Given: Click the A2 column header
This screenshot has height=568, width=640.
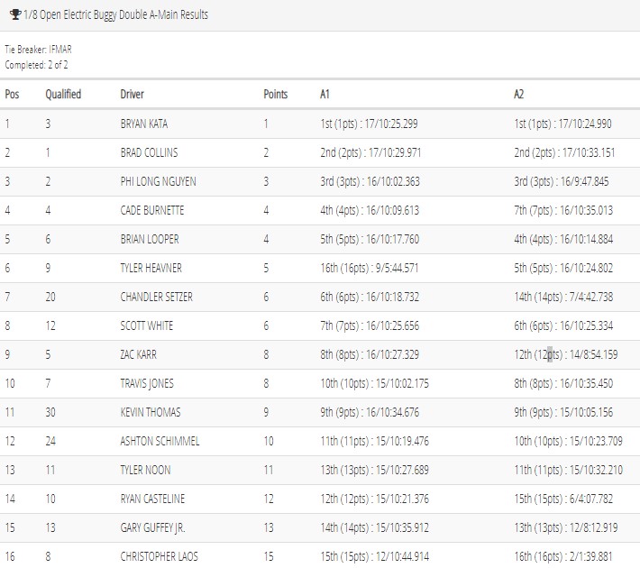Looking at the screenshot, I should (518, 95).
